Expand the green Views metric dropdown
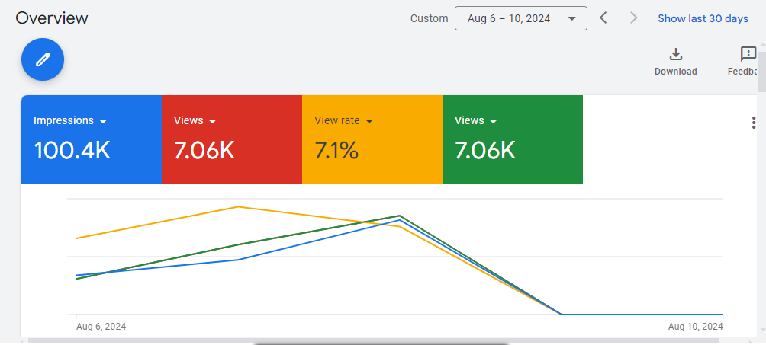This screenshot has height=345, width=766. pos(494,121)
